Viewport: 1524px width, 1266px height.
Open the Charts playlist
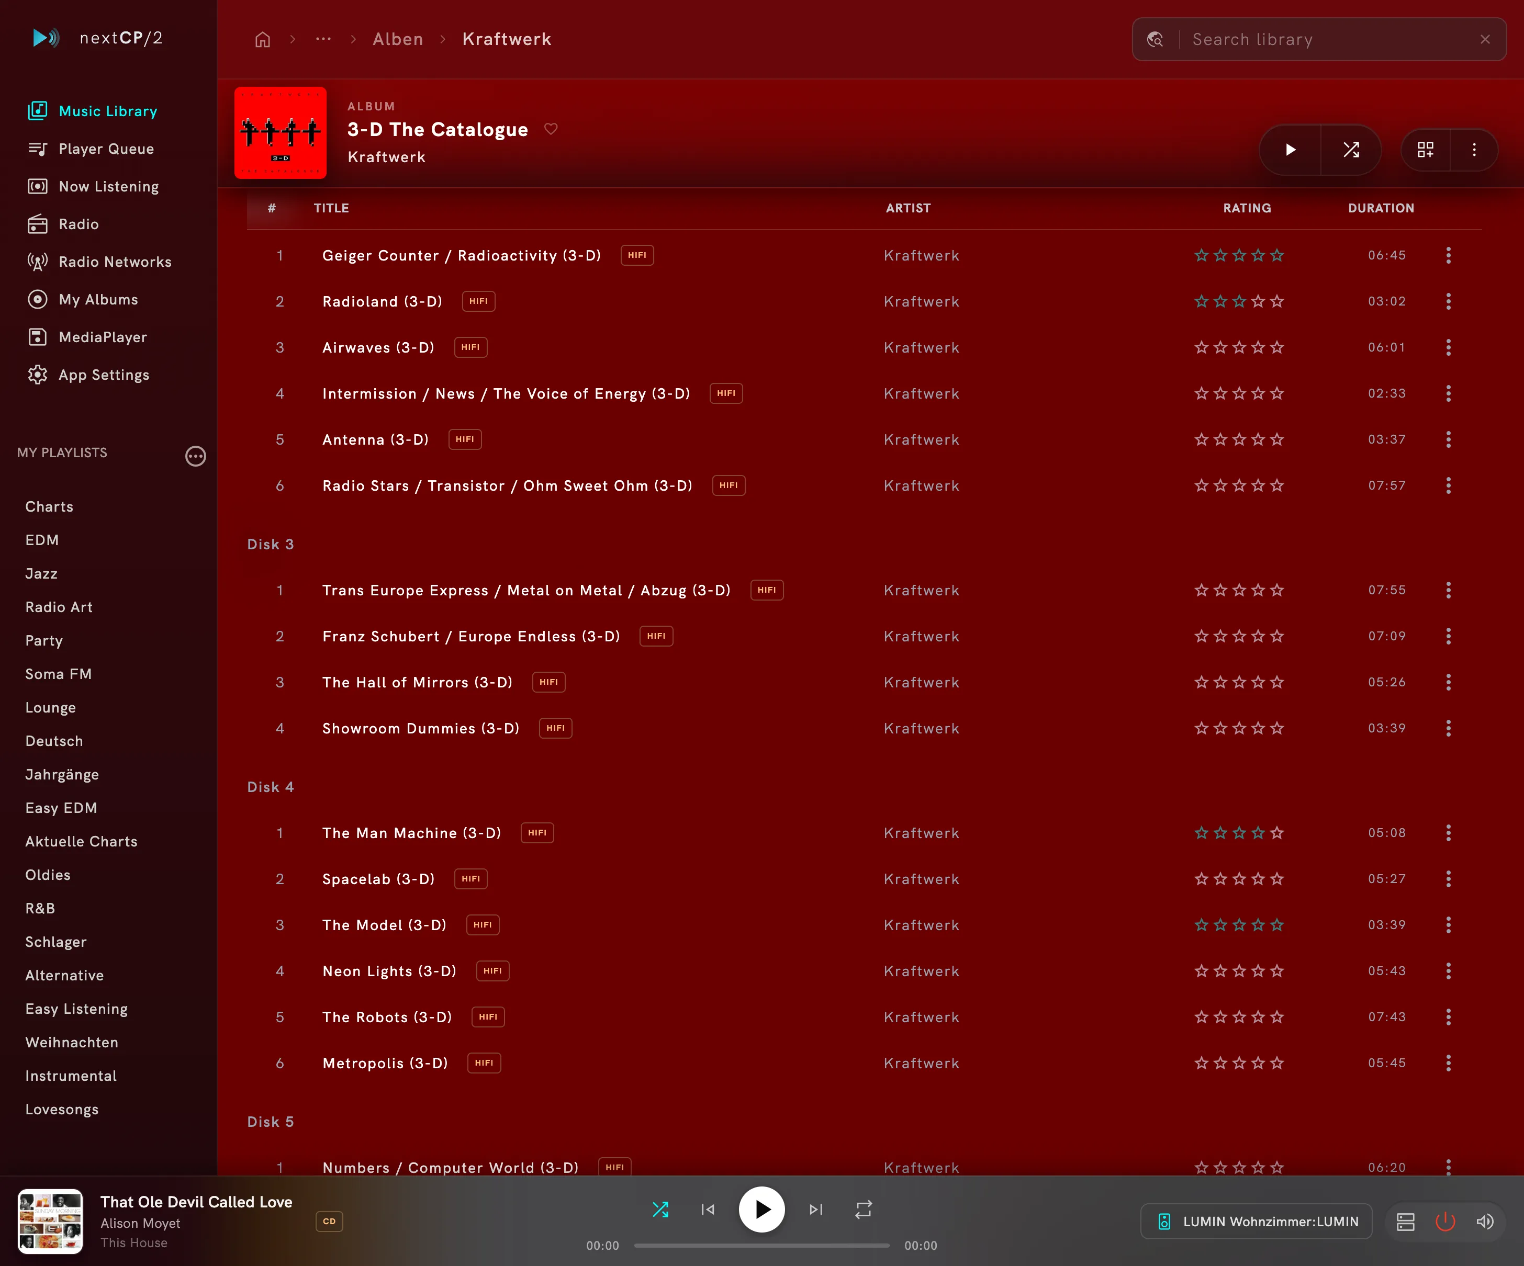click(49, 506)
